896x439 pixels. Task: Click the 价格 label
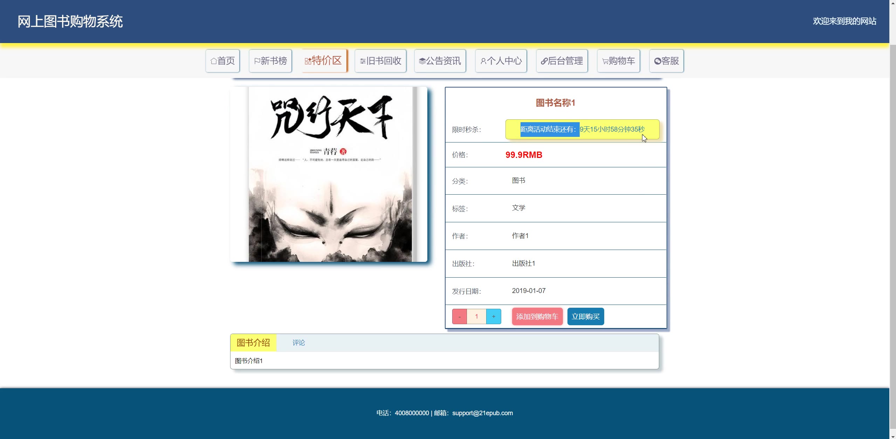click(x=460, y=155)
